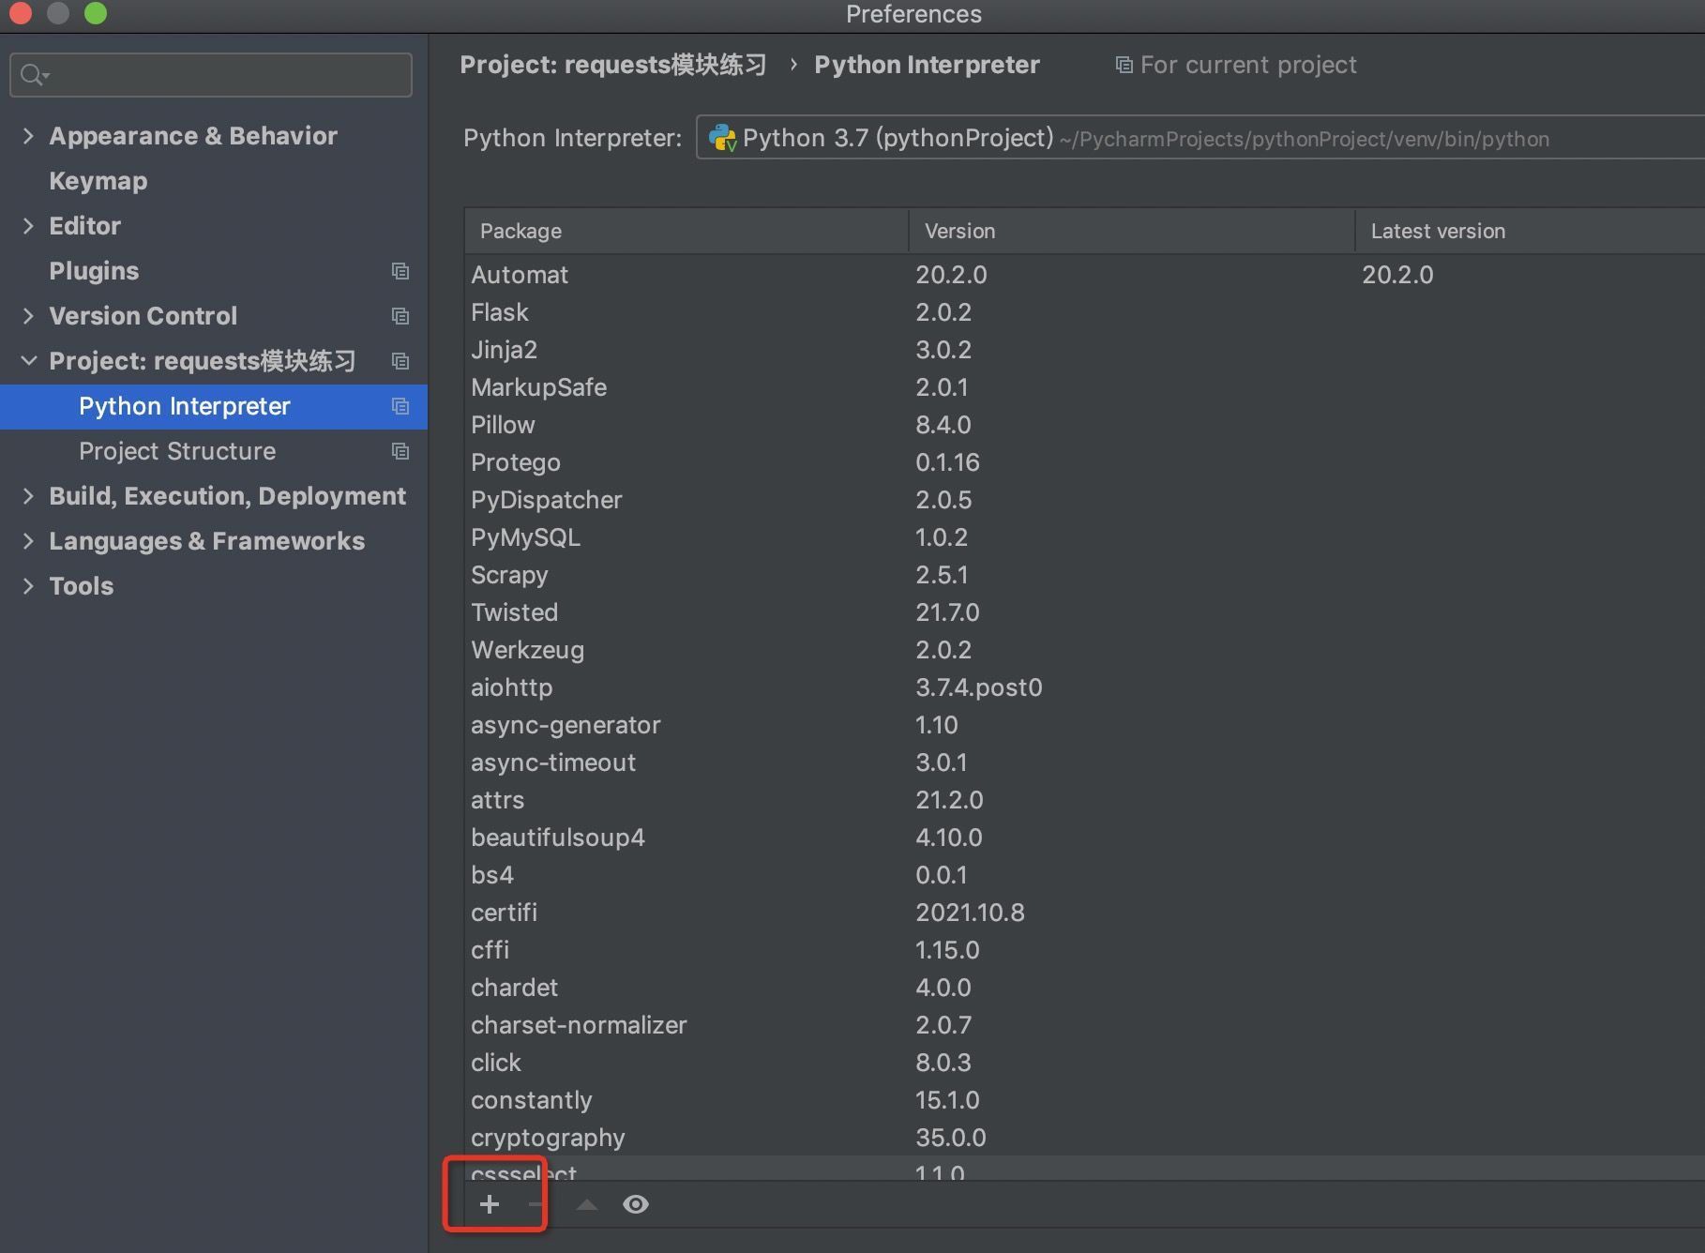Image resolution: width=1705 pixels, height=1253 pixels.
Task: Collapse the Project: requests section
Action: pyautogui.click(x=28, y=361)
